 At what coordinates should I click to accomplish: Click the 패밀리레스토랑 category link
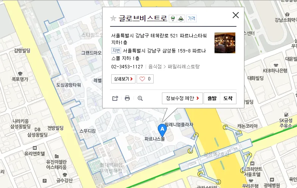click(183, 66)
